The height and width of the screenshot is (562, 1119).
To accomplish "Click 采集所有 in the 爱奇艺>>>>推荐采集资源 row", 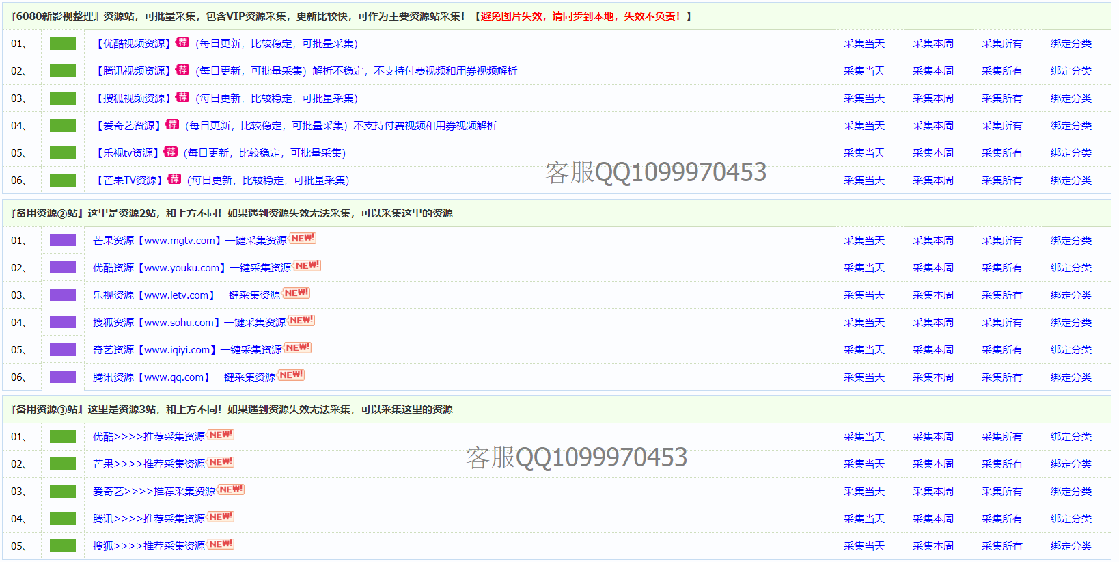I will pos(1002,492).
